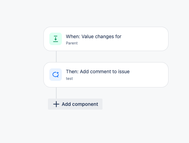The height and width of the screenshot is (143, 189).
Task: Open the 'Then: Add comment to issue' action
Action: tap(106, 75)
